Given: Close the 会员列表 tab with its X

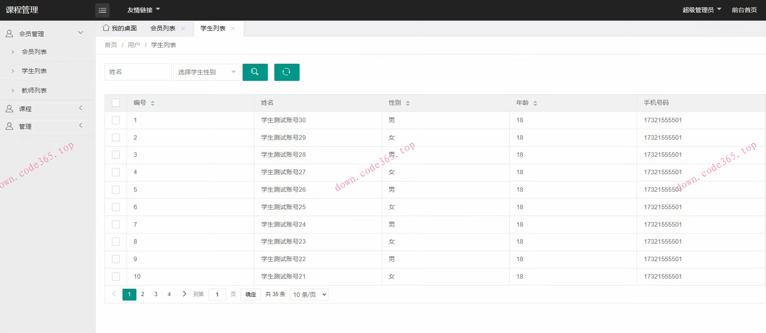Looking at the screenshot, I should coord(183,28).
